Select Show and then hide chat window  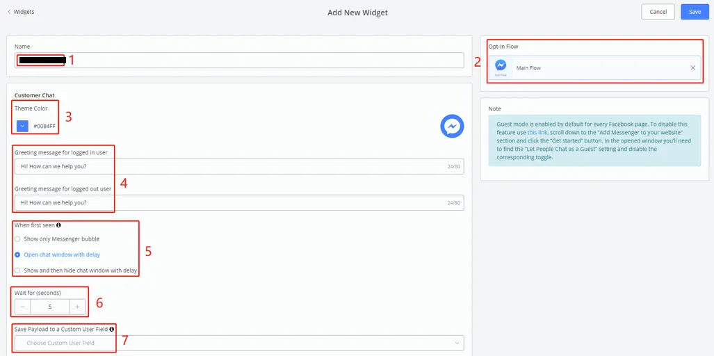point(76,270)
